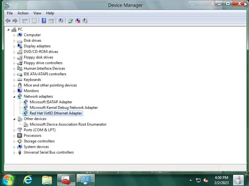Expand Human Interface Devices category
The image size is (249, 186).
(x=14, y=69)
